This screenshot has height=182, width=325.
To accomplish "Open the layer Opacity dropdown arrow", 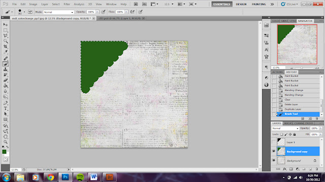I will coord(320,128).
